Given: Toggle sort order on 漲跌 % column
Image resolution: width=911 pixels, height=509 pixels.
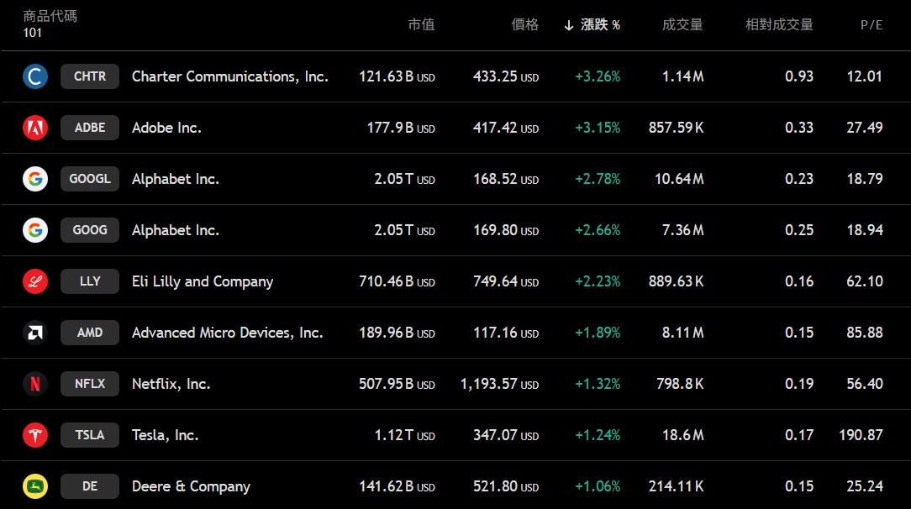Looking at the screenshot, I should [592, 25].
